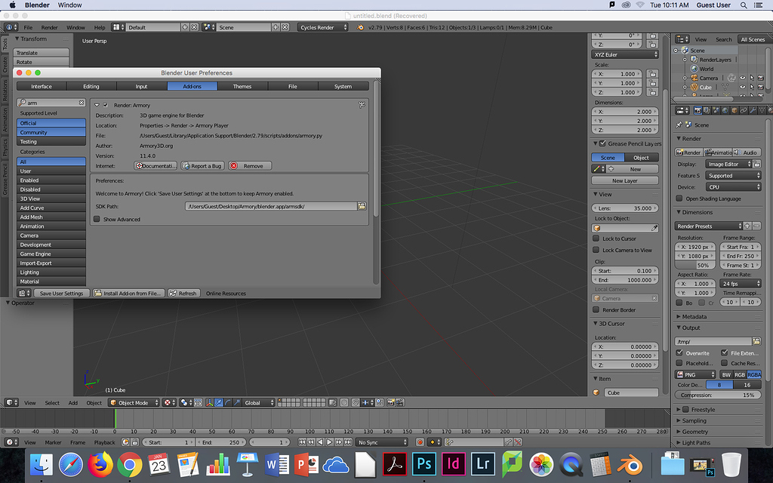This screenshot has height=483, width=773.
Task: Expand the Camera item in the outliner
Action: (685, 78)
